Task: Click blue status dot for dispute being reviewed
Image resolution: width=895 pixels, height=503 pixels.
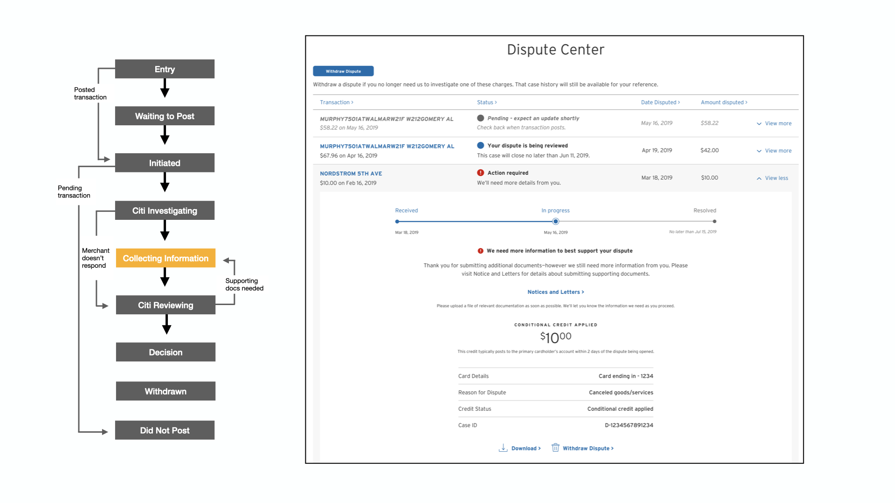Action: 481,145
